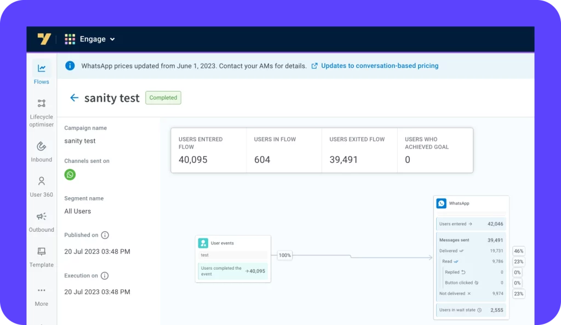561x325 pixels.
Task: Click the Yellow.ai logo
Action: click(44, 39)
